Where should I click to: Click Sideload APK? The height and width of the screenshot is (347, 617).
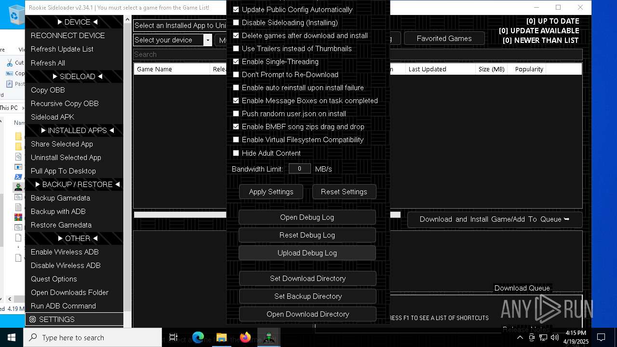point(74,117)
